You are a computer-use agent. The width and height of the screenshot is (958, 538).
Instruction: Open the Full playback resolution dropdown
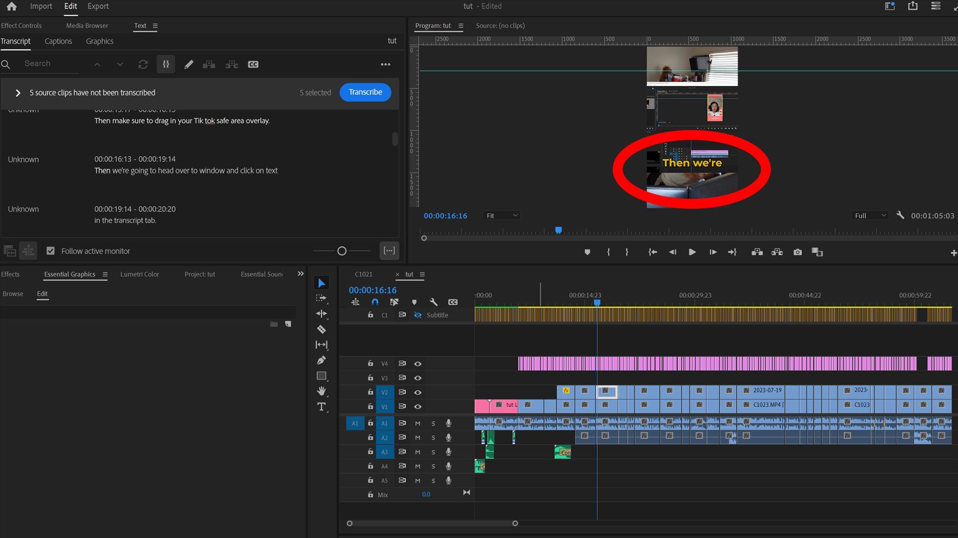point(869,215)
